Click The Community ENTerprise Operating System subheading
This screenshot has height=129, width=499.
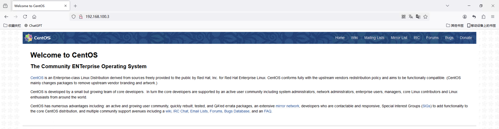(88, 67)
